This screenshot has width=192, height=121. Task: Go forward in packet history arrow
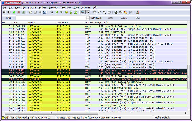[x=61, y=12]
